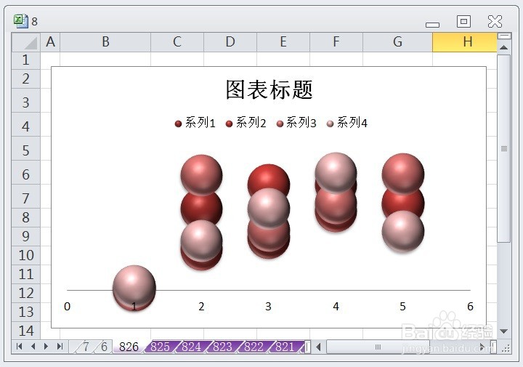Click the dark red top bubble above 3
523x367 pixels.
[x=269, y=177]
